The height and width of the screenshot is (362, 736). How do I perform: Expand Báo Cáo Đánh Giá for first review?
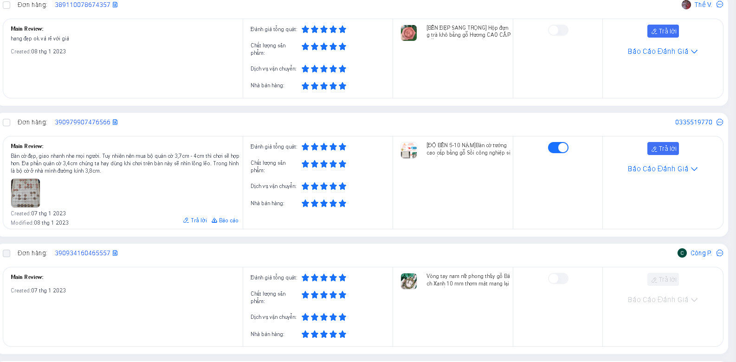point(662,52)
